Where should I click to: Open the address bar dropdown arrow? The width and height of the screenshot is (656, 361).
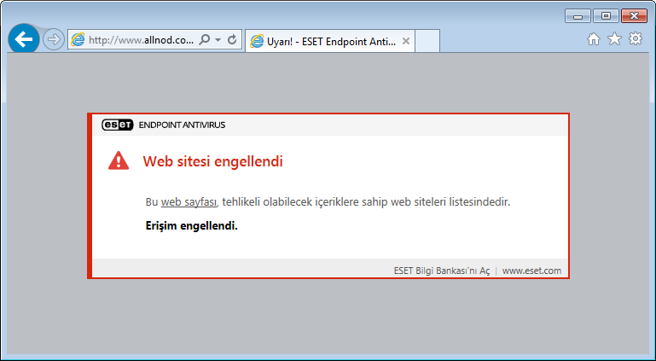(x=218, y=40)
